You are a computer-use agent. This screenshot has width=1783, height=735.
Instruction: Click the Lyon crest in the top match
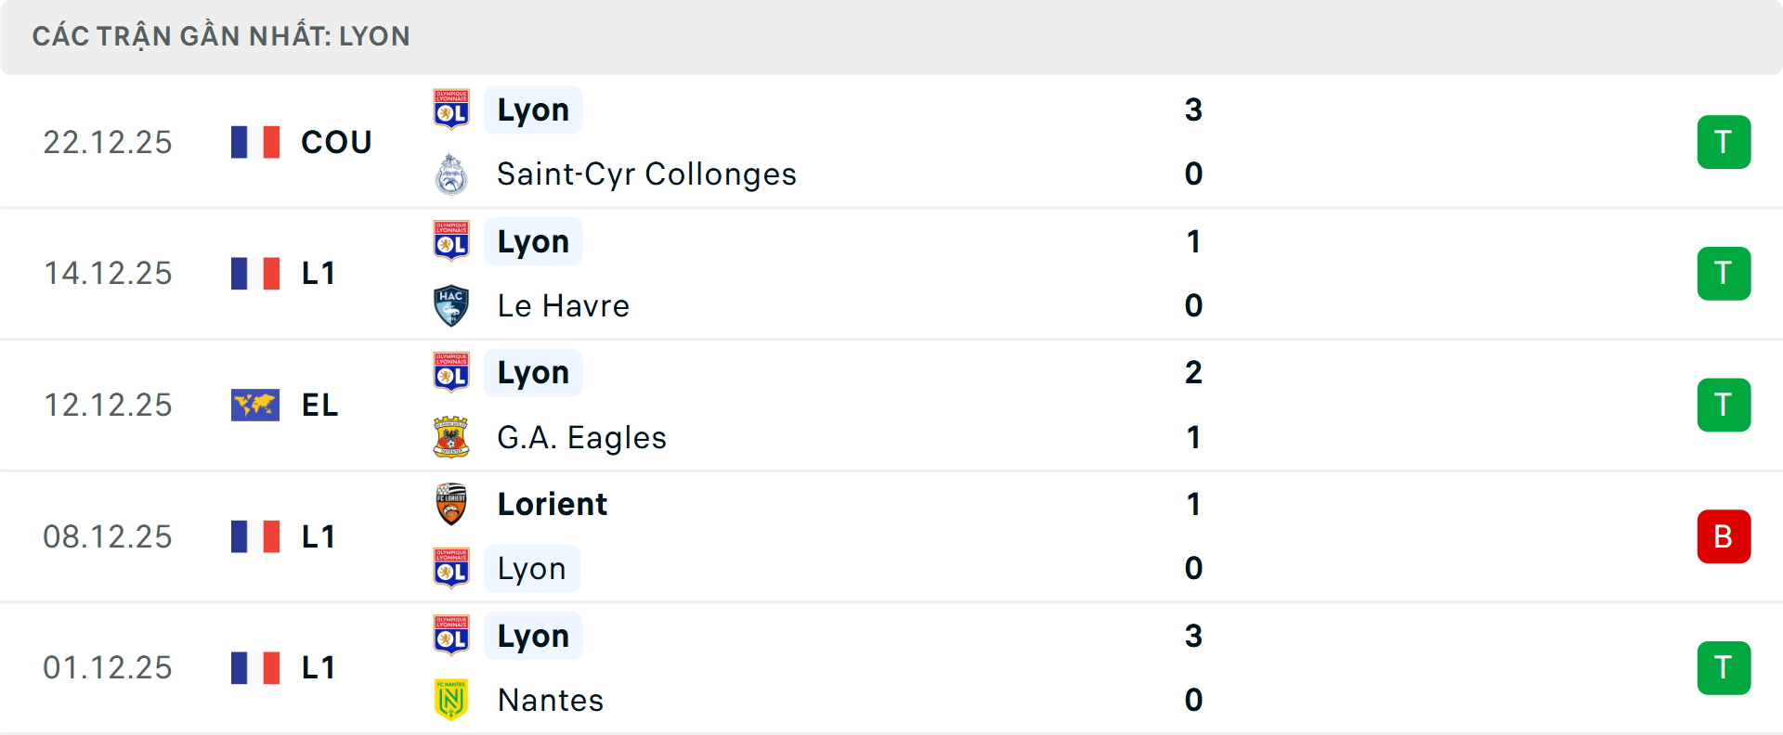pyautogui.click(x=451, y=110)
